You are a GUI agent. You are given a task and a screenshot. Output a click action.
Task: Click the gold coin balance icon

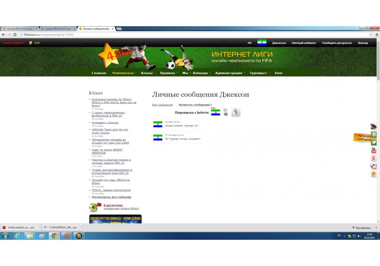click(x=31, y=43)
